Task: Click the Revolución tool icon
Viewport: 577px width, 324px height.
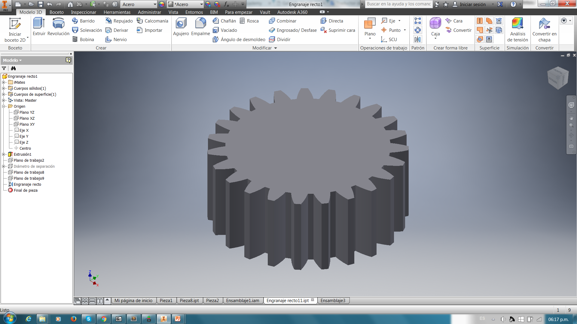Action: coord(58,24)
